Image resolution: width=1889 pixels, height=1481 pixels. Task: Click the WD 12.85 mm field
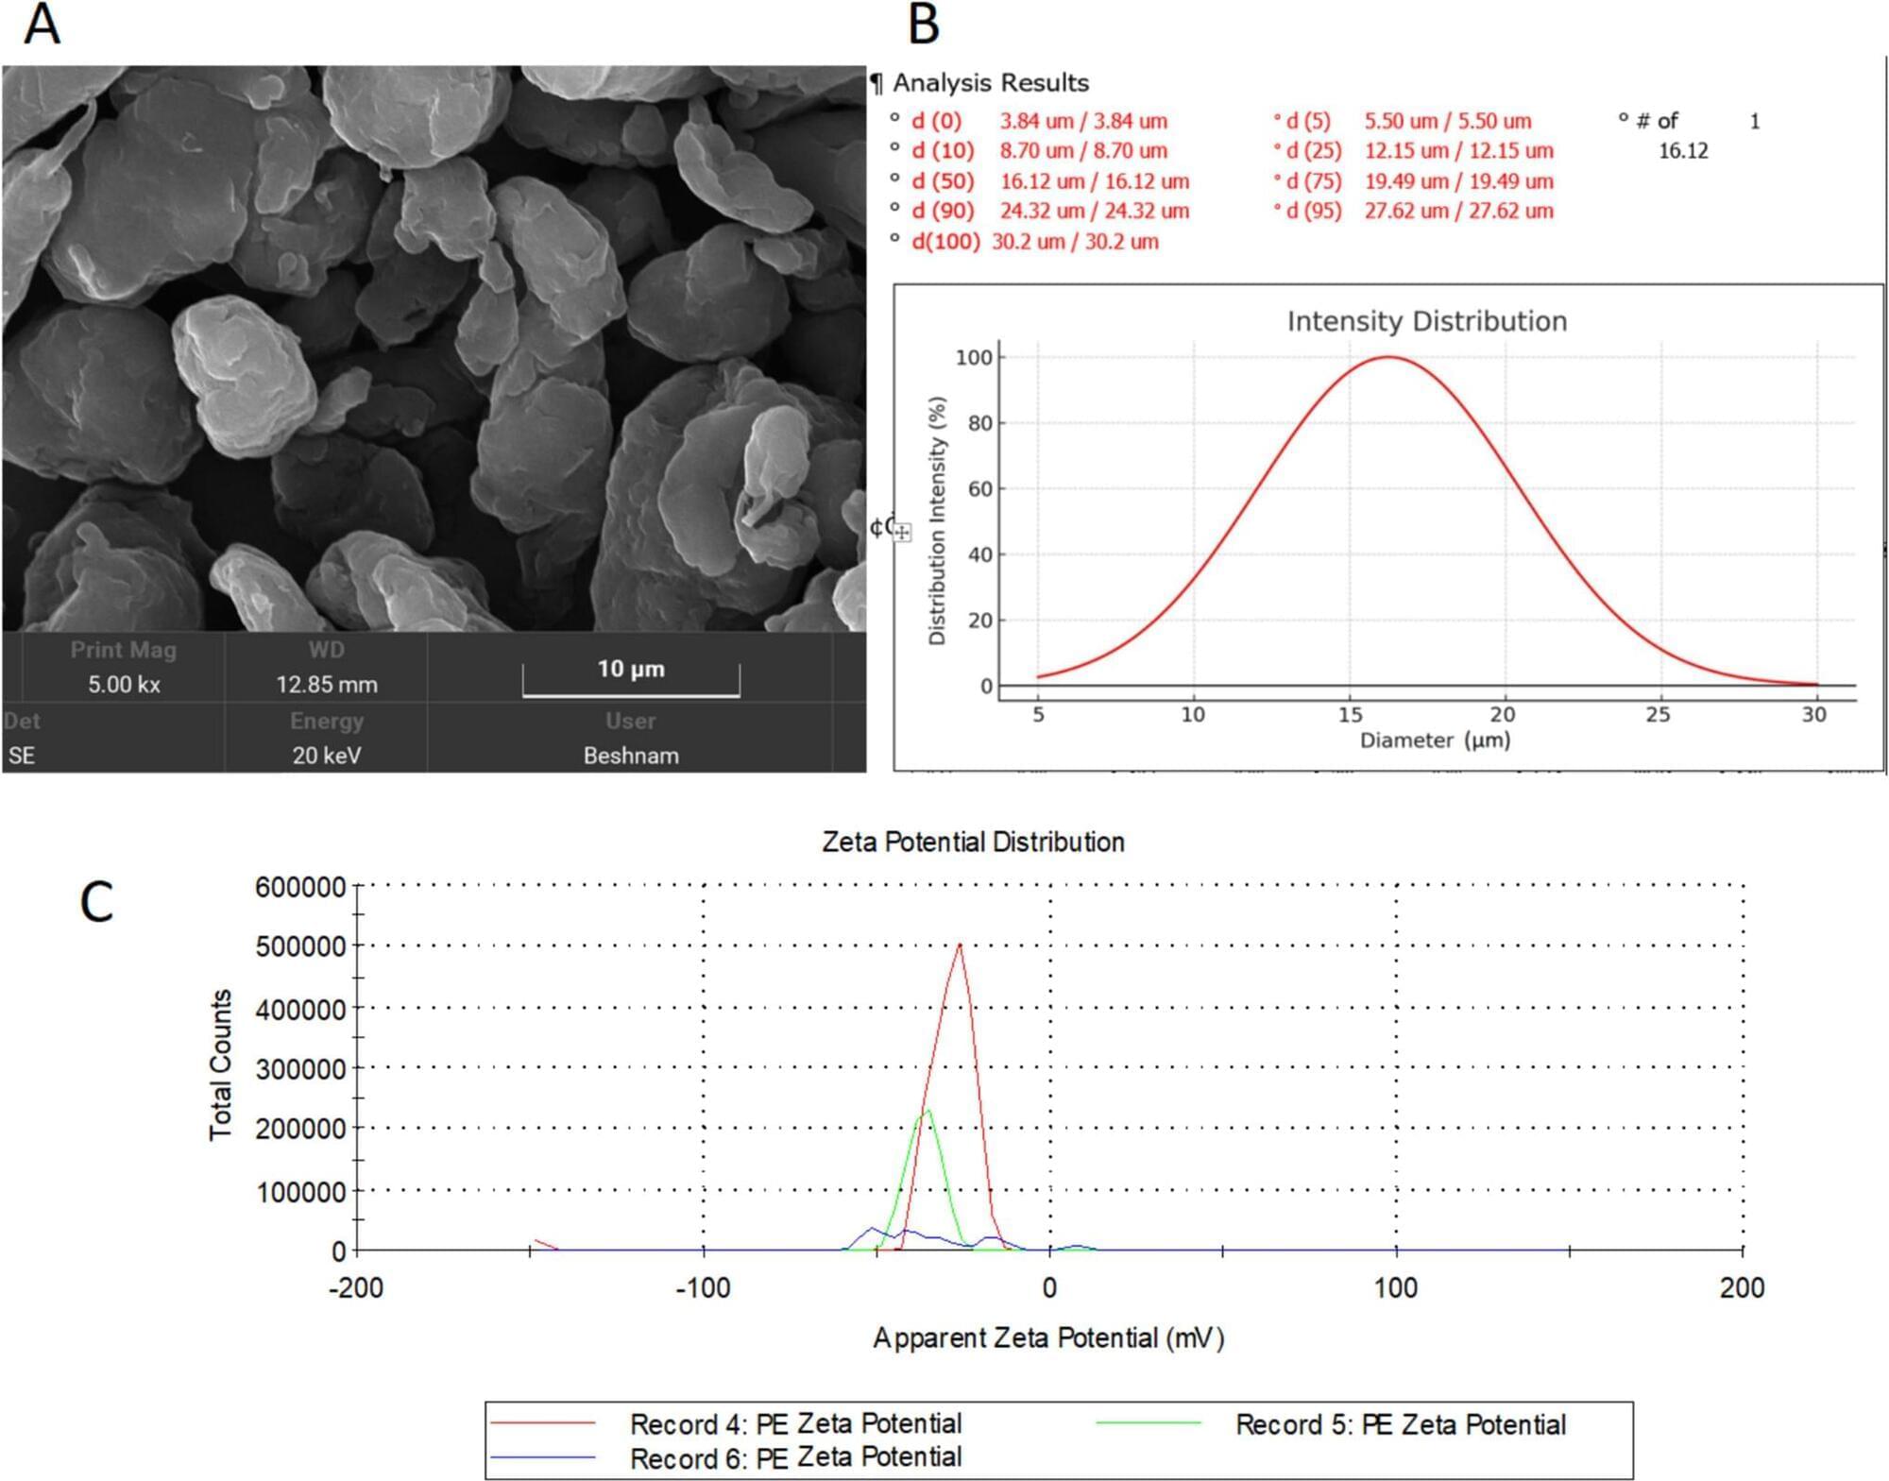326,684
